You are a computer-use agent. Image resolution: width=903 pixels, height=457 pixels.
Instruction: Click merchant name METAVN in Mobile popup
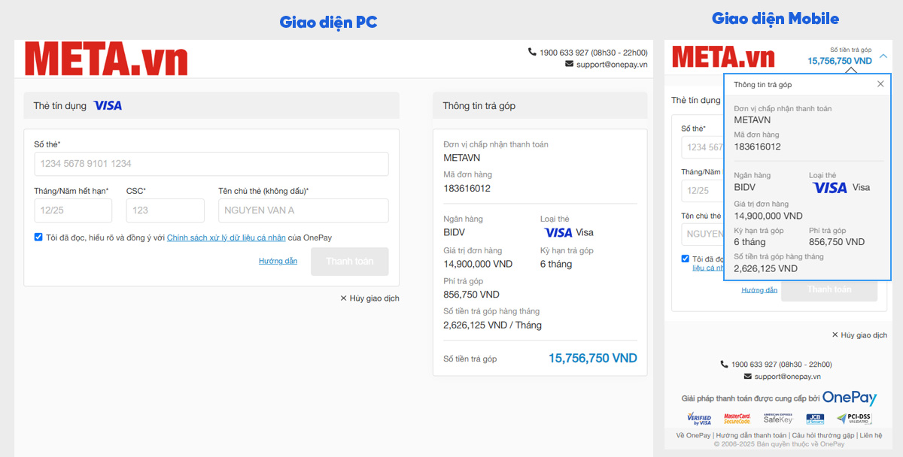click(752, 120)
